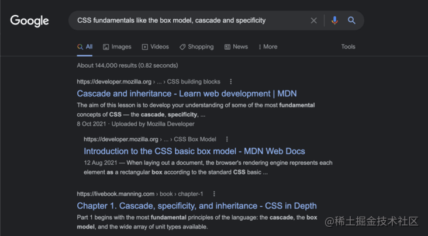This screenshot has height=236, width=428.
Task: Open options menu for CSS Box Model result
Action: pyautogui.click(x=227, y=139)
